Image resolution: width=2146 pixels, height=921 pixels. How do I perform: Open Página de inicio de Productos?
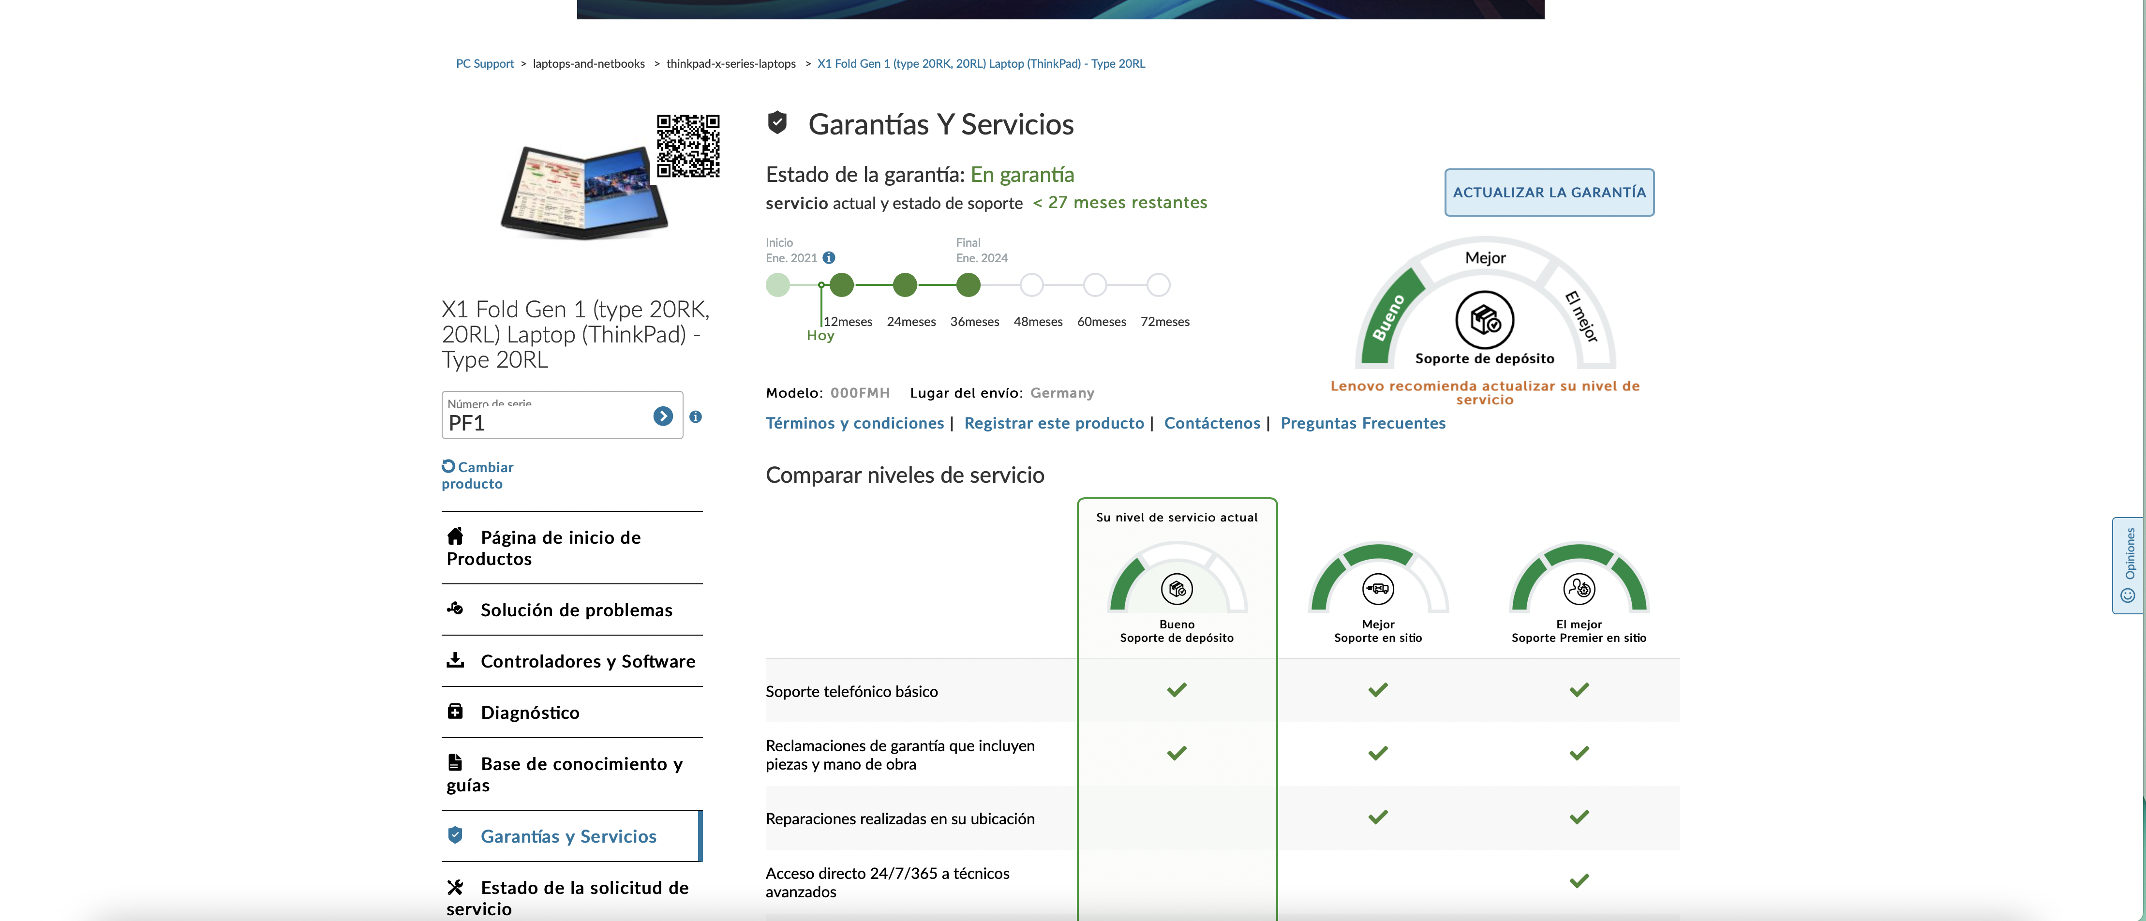[571, 548]
